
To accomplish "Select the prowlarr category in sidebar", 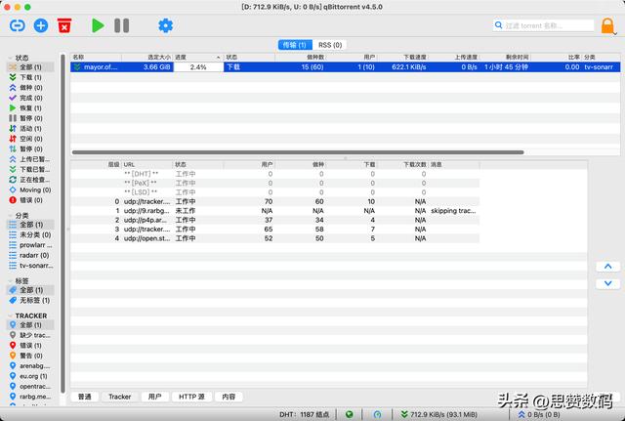I will pyautogui.click(x=30, y=245).
